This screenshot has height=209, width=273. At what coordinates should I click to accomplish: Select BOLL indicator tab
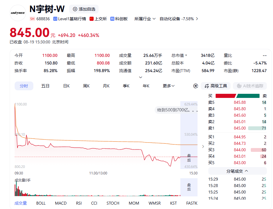tap(41, 203)
